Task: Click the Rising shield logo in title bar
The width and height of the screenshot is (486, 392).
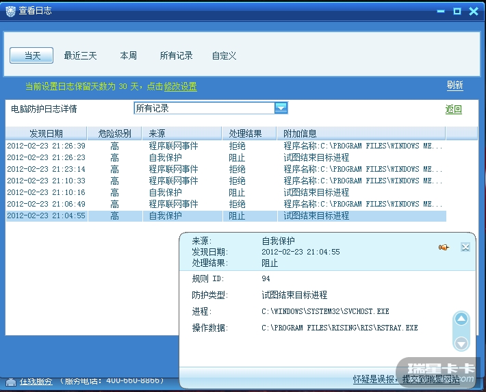Action: [10, 11]
